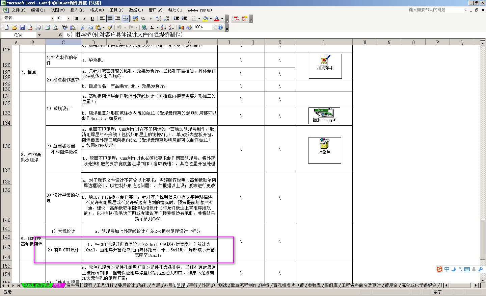
Task: Open zoom percentage dropdown
Action: point(214,27)
